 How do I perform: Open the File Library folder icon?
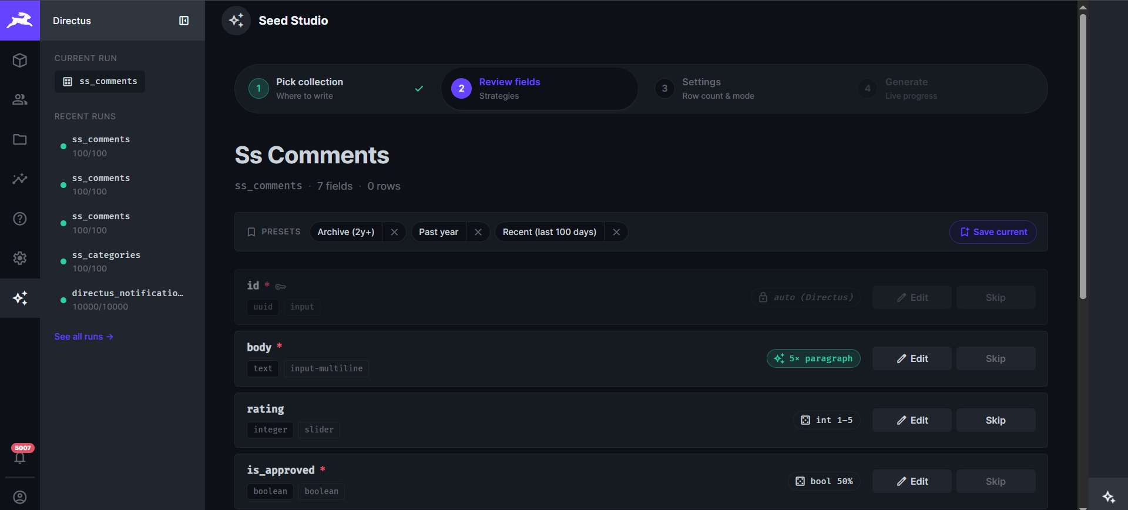coord(20,139)
